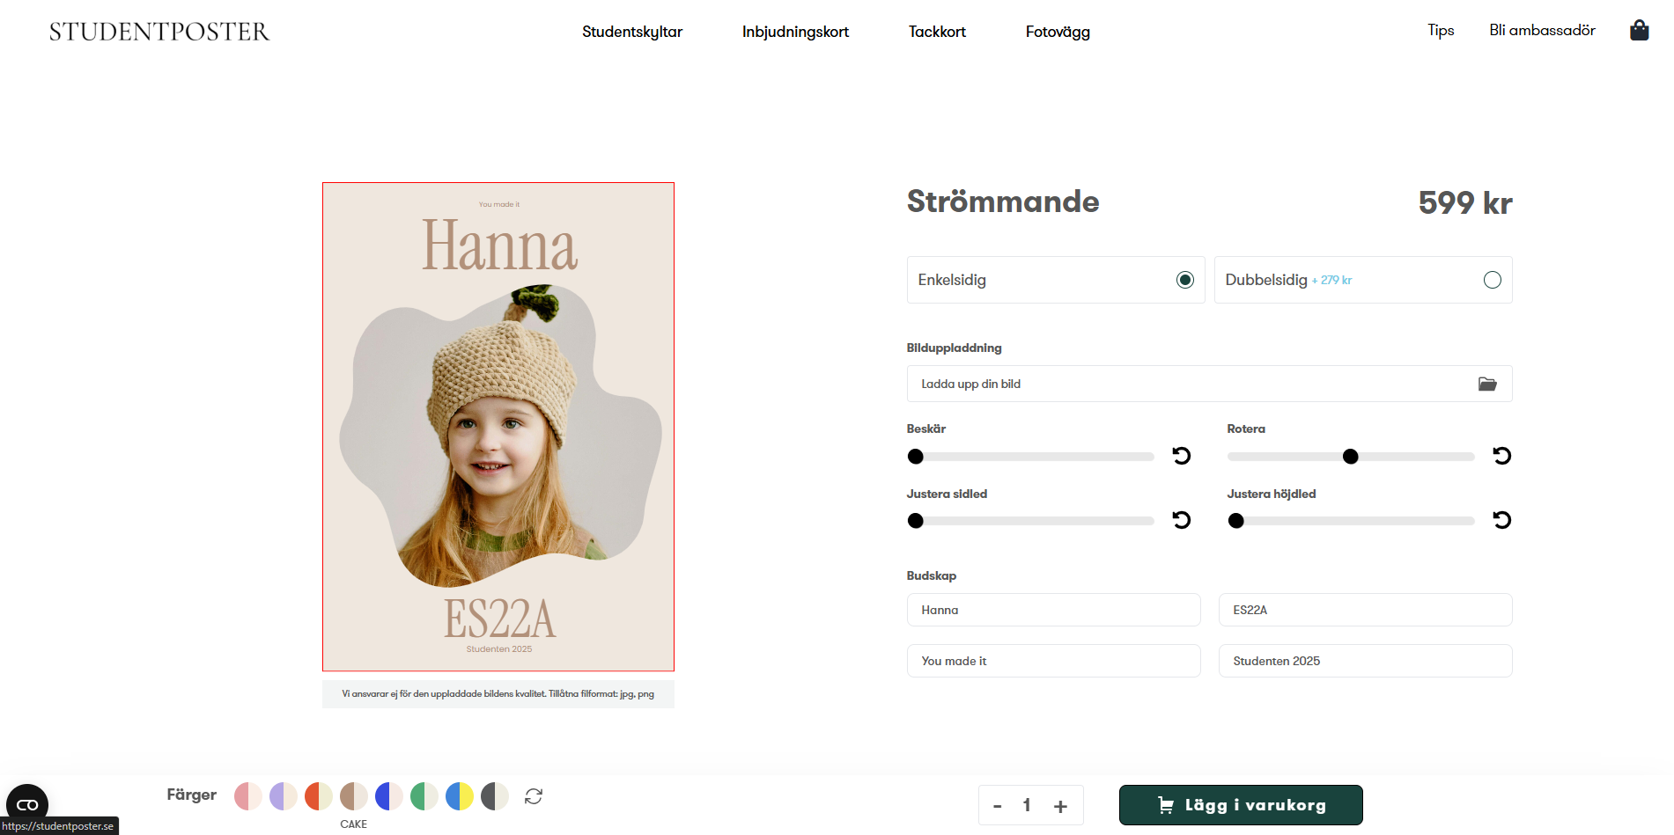Reset the Beskär crop slider
The width and height of the screenshot is (1674, 835).
point(1182,456)
